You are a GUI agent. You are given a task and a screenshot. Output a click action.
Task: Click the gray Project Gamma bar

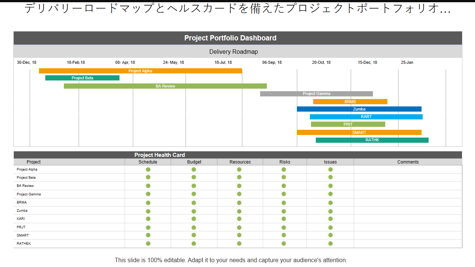click(x=317, y=94)
